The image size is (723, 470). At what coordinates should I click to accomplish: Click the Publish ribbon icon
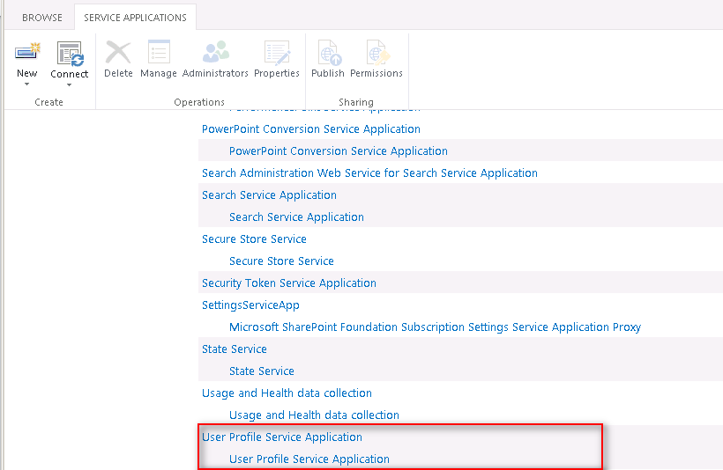click(328, 52)
